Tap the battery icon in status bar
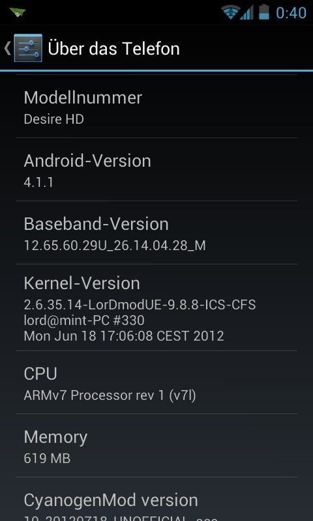 [264, 12]
